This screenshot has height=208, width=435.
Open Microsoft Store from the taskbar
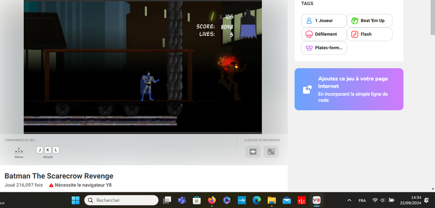pyautogui.click(x=197, y=200)
